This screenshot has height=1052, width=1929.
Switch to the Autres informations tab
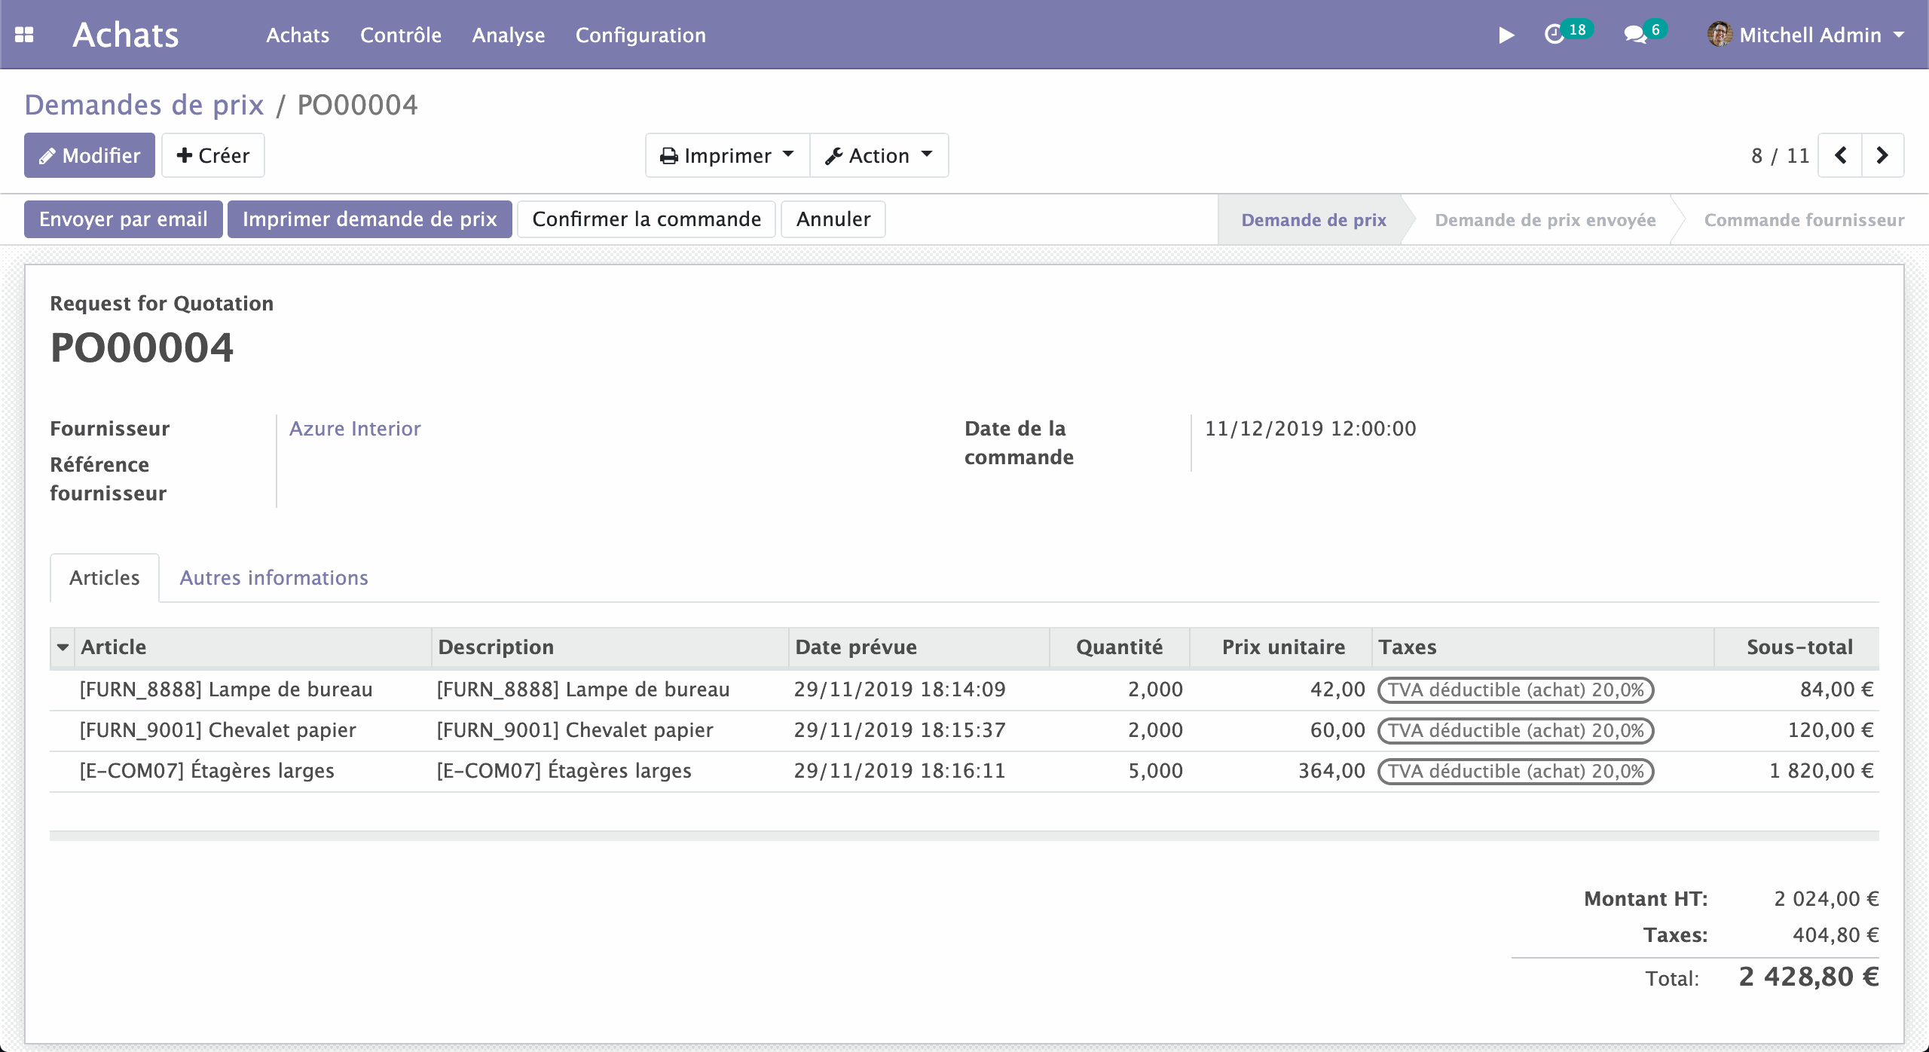point(274,577)
